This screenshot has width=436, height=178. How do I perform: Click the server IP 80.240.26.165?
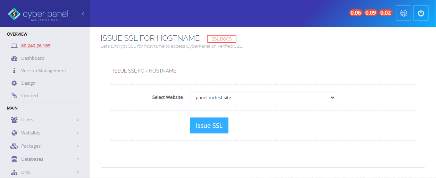click(x=36, y=46)
